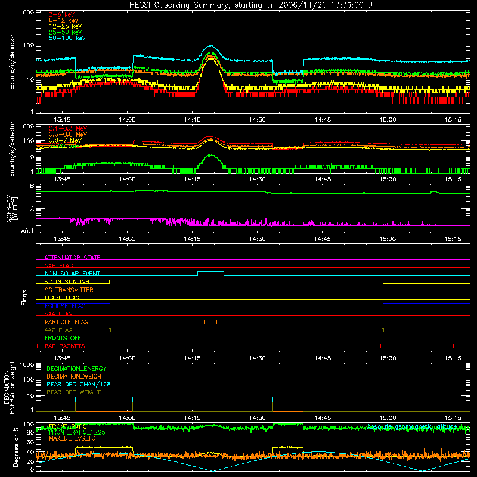Click 15:00 tick below the top keV panel

pyautogui.click(x=388, y=120)
